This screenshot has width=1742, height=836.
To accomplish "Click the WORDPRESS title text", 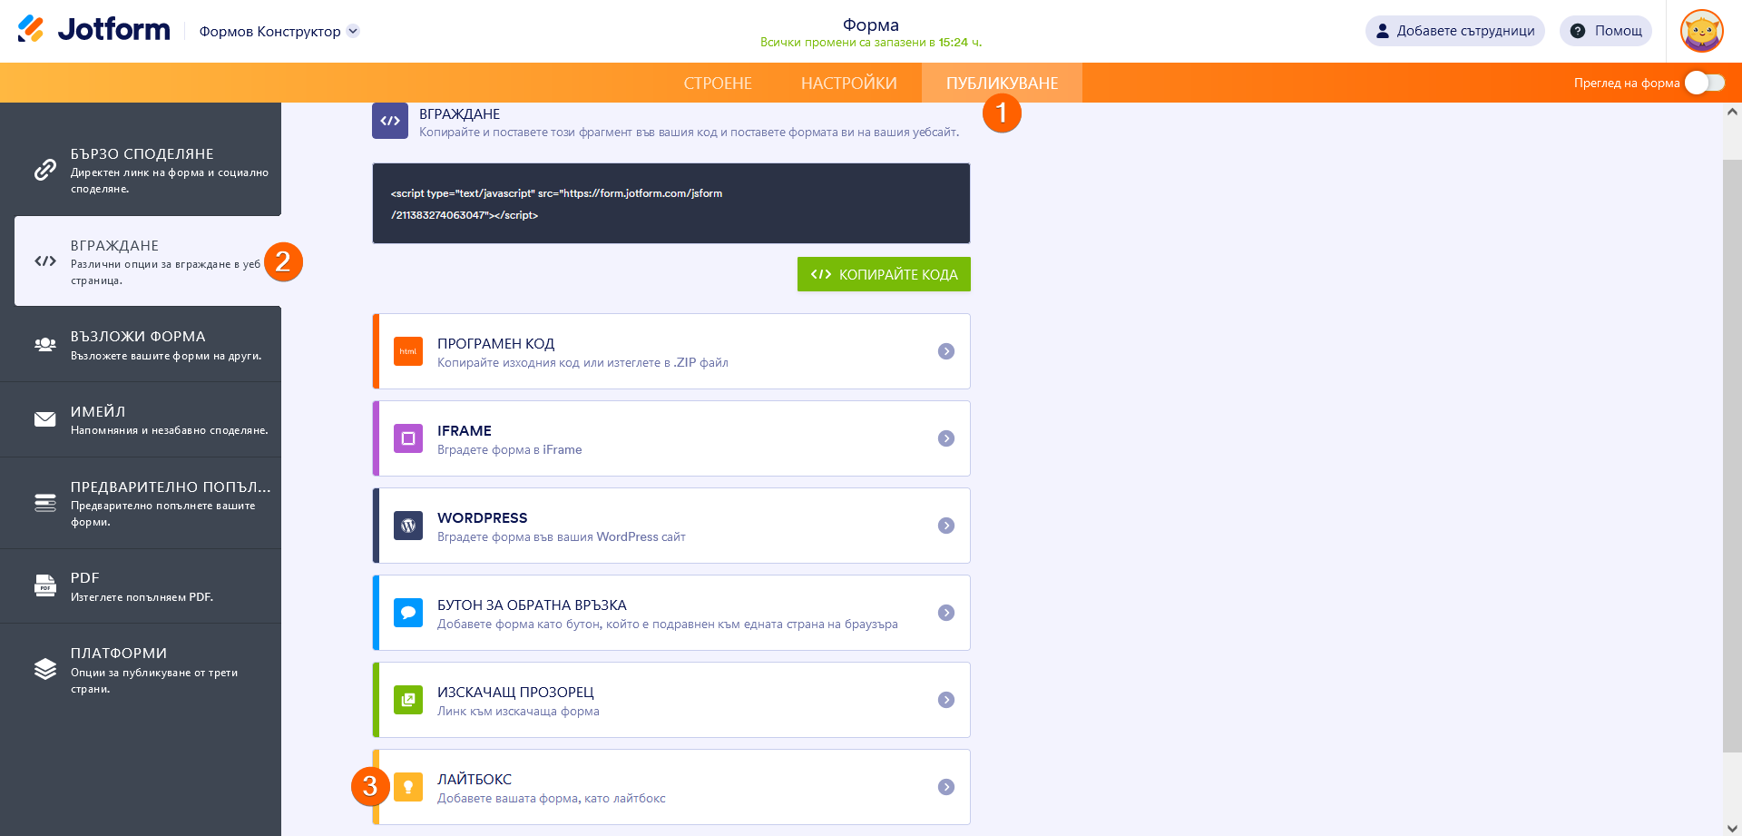I will (482, 517).
